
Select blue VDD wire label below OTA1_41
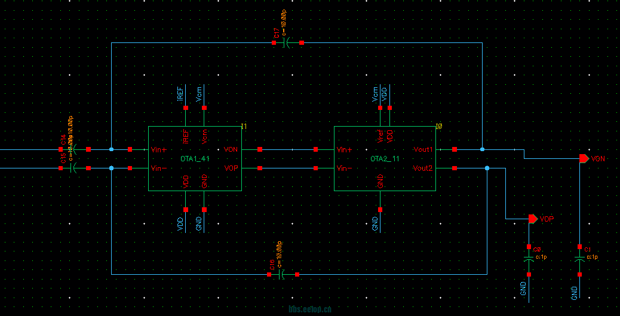pos(181,224)
